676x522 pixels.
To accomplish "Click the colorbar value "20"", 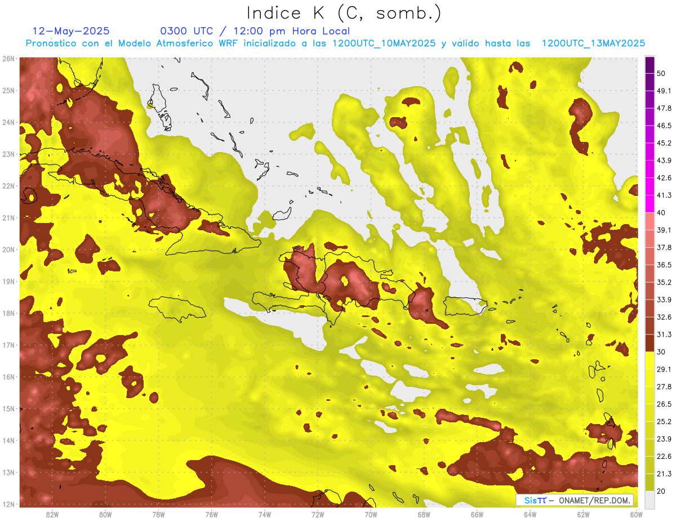I will [x=661, y=492].
